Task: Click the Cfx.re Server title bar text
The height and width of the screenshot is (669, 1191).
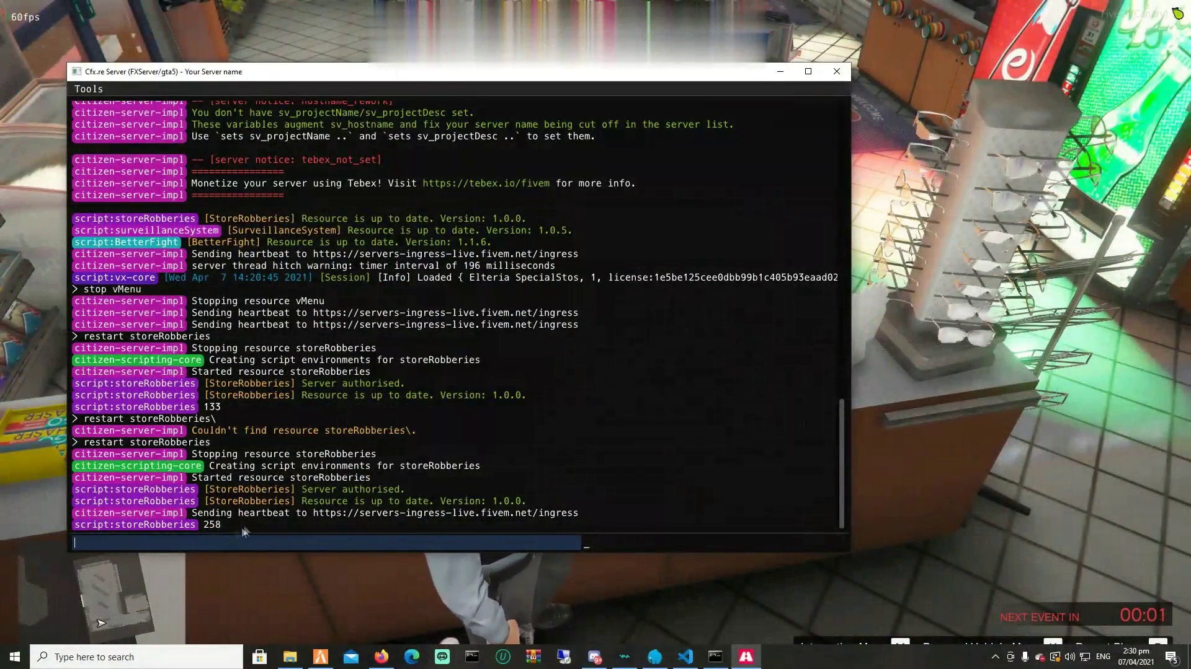Action: tap(164, 72)
